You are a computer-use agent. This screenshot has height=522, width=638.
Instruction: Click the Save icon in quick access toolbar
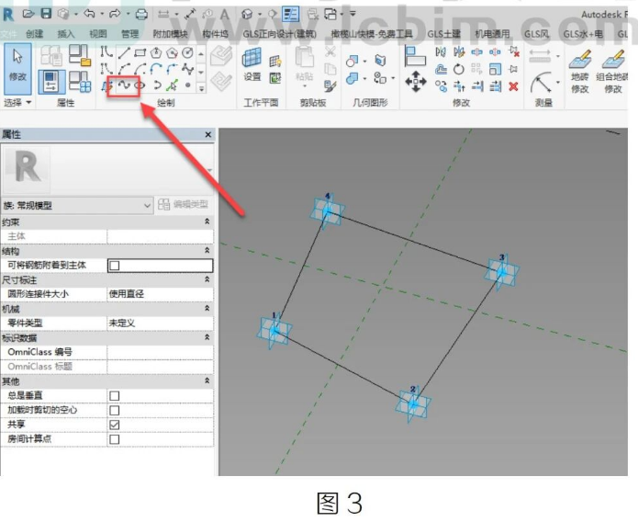[46, 14]
